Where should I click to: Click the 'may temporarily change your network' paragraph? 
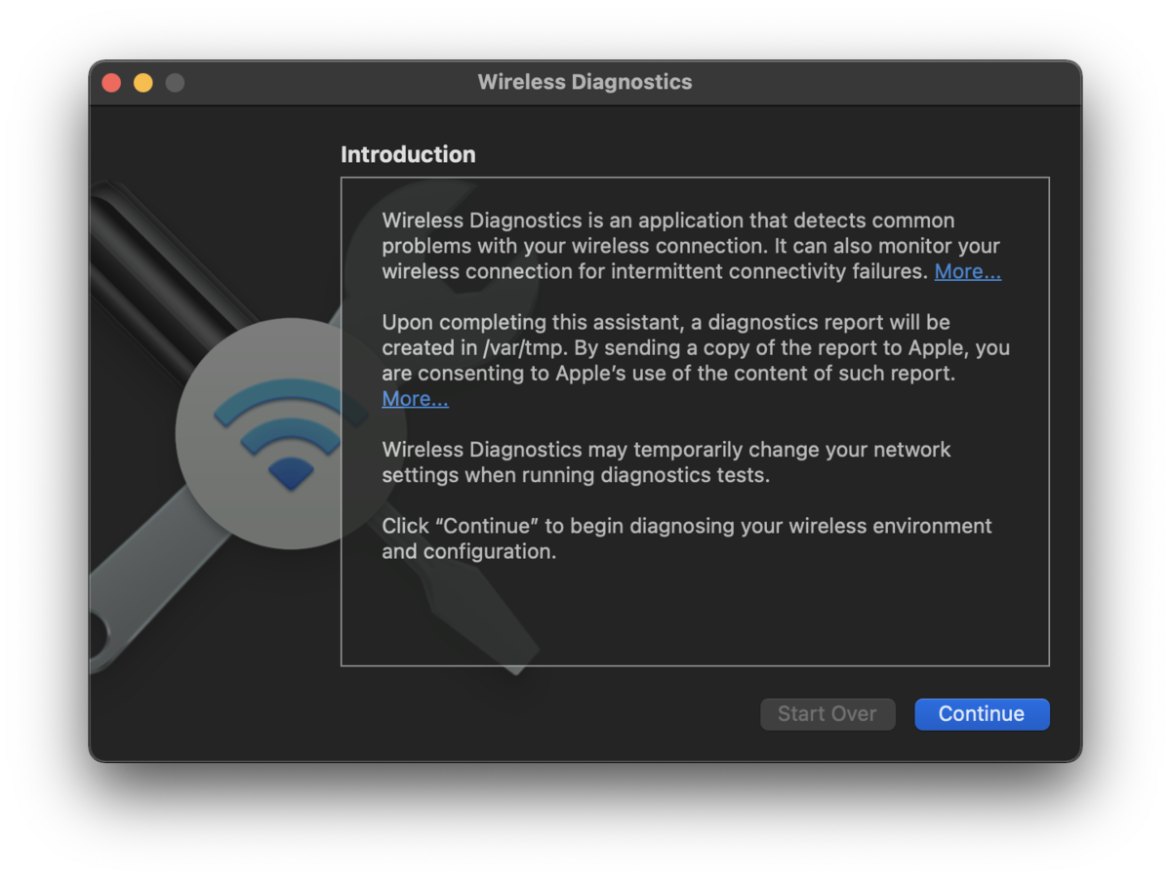tap(666, 462)
